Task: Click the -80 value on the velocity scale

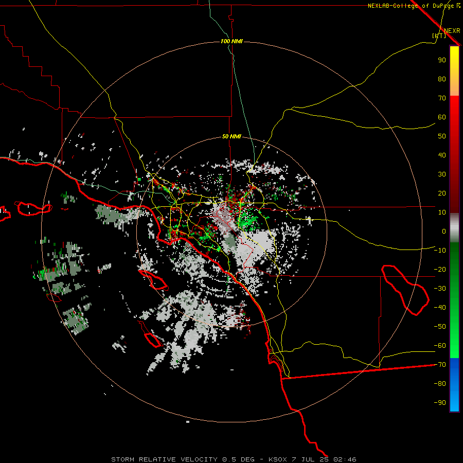Action: [440, 384]
